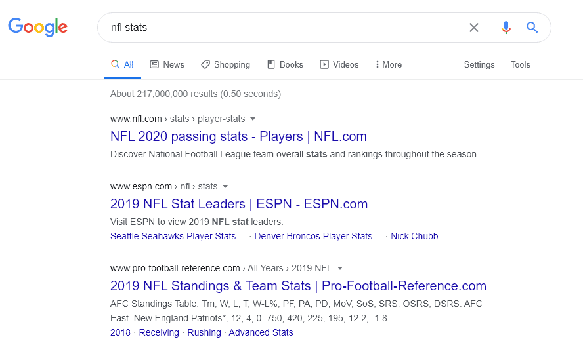The image size is (583, 354).
Task: Start voice search with the microphone icon
Action: coord(506,28)
